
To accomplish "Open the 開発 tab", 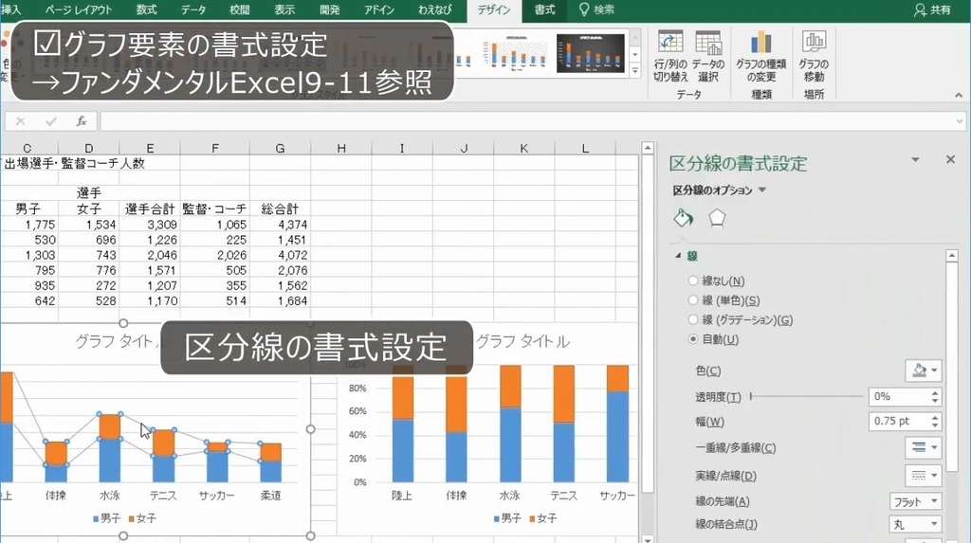I will coord(330,9).
